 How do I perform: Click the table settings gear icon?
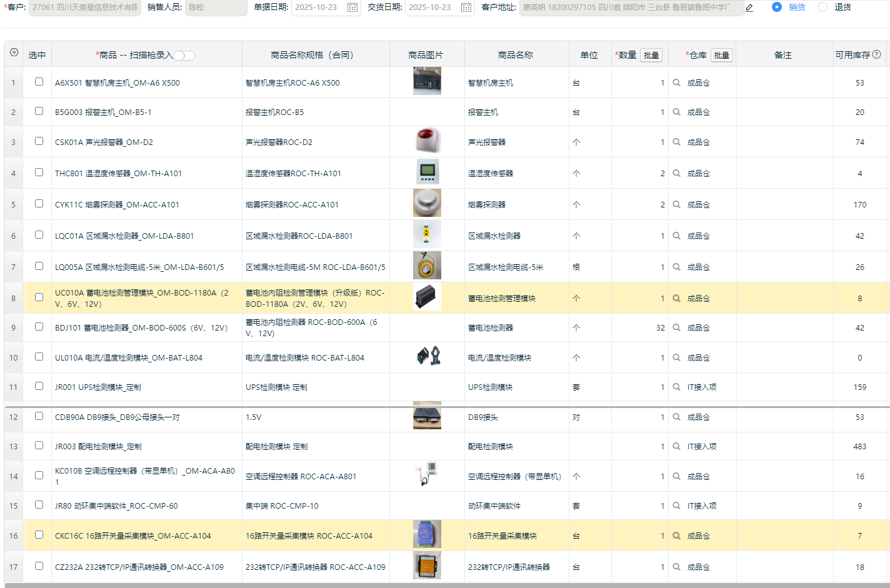(14, 53)
